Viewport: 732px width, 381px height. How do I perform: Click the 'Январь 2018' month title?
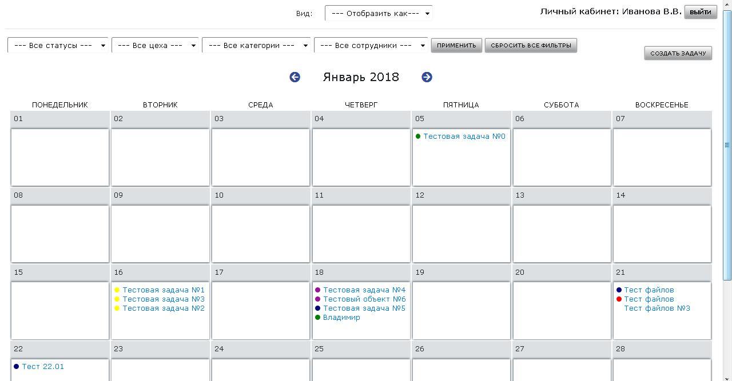(361, 77)
